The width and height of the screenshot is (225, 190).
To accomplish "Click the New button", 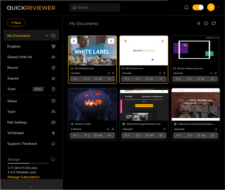I will coord(16,23).
